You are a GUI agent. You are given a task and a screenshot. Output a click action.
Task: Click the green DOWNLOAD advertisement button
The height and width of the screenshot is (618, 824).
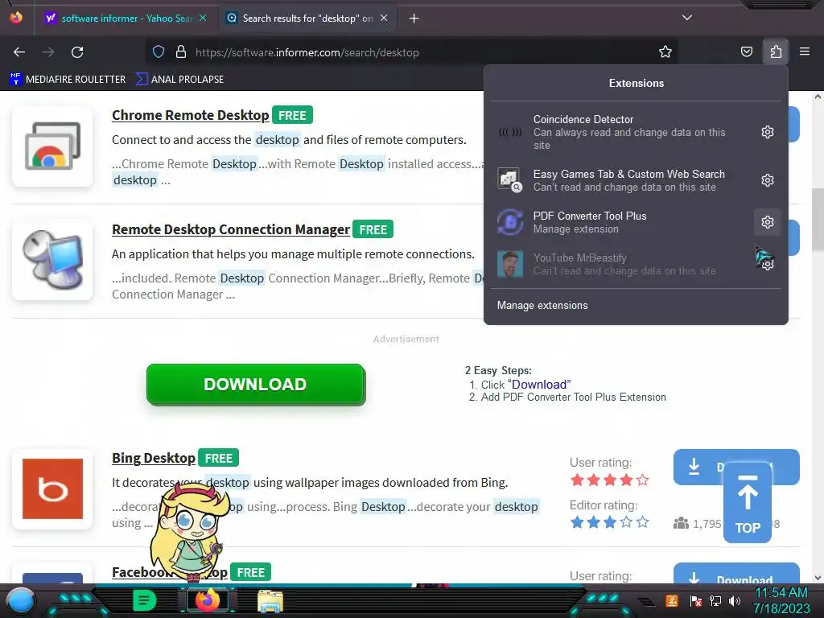pyautogui.click(x=256, y=385)
